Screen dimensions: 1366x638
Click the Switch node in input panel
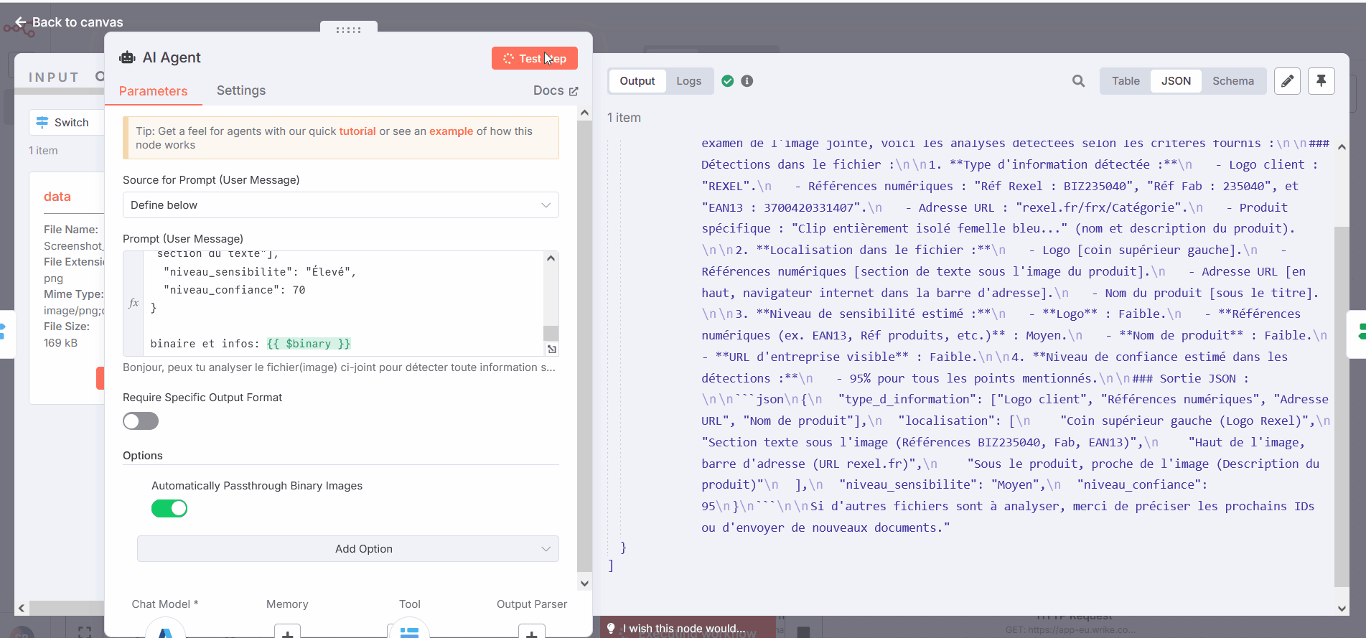coord(67,123)
